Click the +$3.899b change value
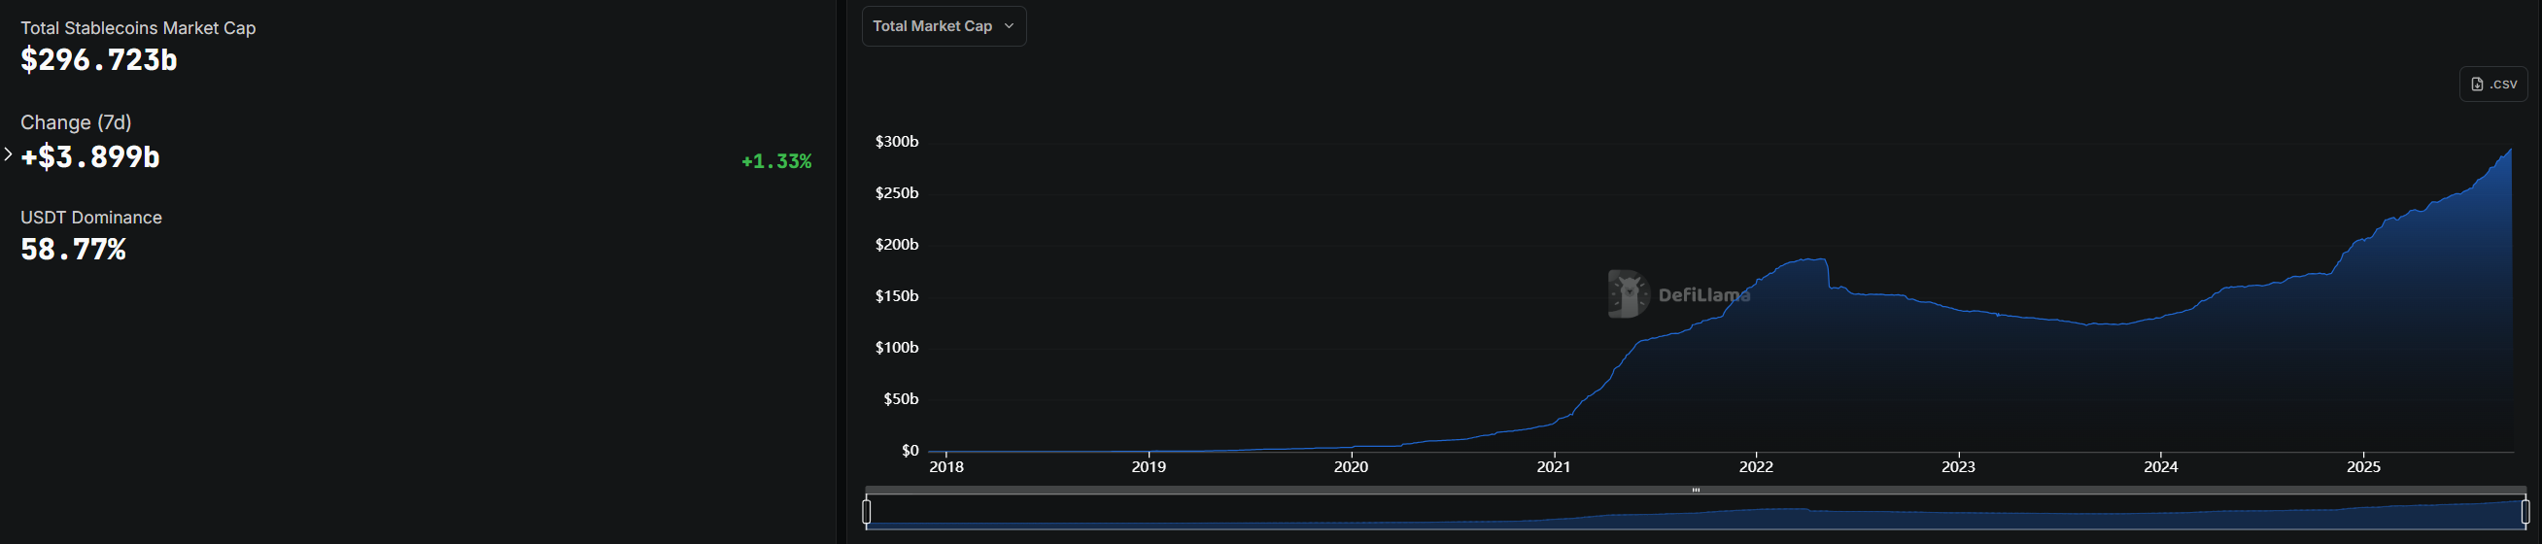 coord(89,157)
